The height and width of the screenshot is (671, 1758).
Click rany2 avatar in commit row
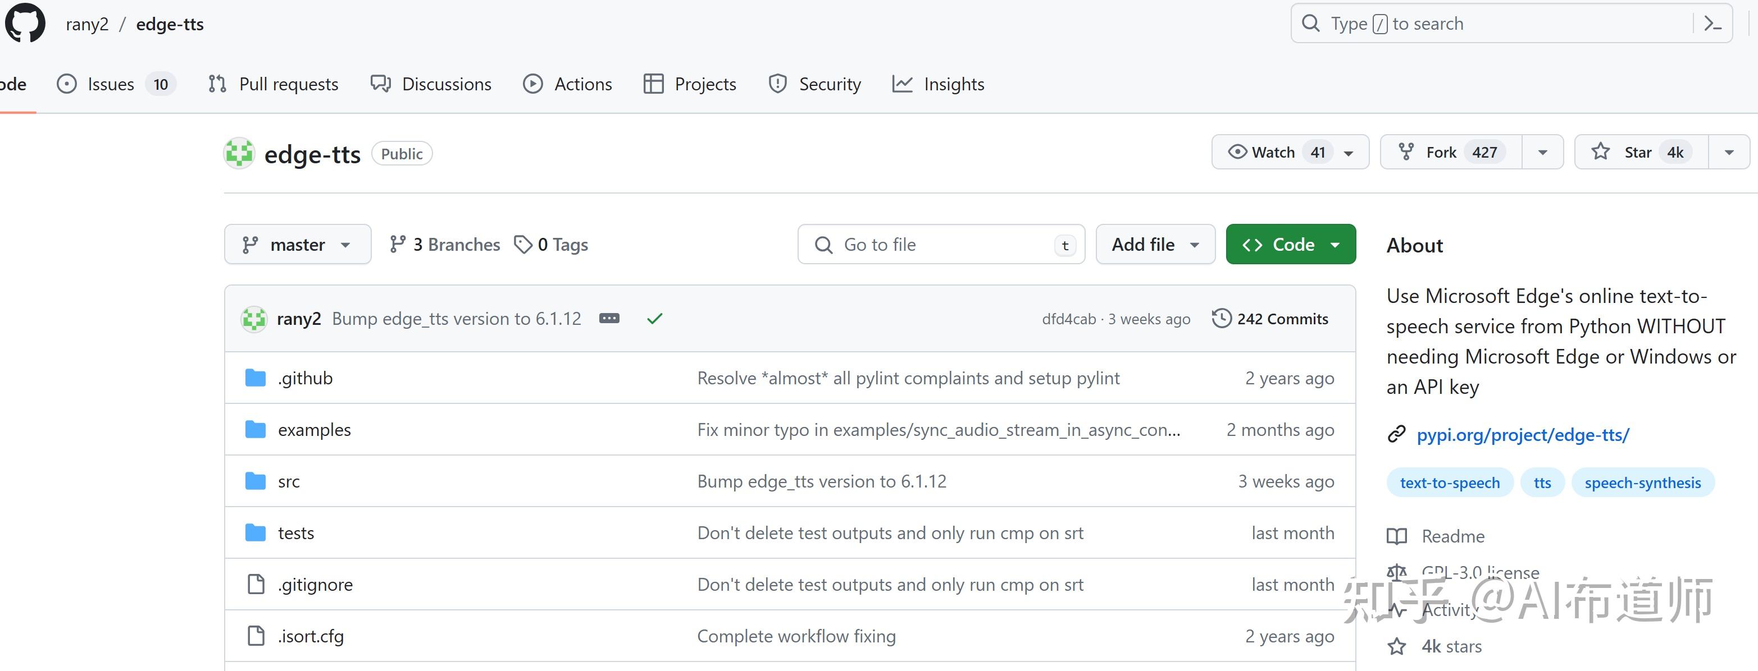click(254, 319)
